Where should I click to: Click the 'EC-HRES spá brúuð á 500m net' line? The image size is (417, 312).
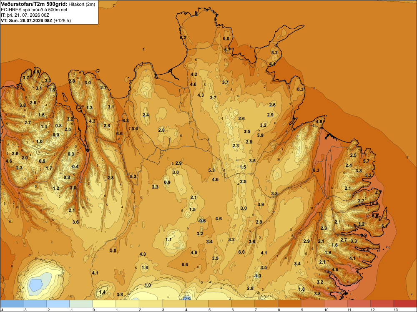34,10
